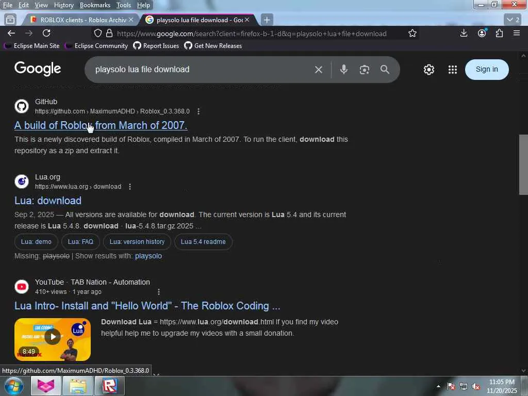The width and height of the screenshot is (528, 396).
Task: Open the tracking protection shield icon
Action: 98,34
